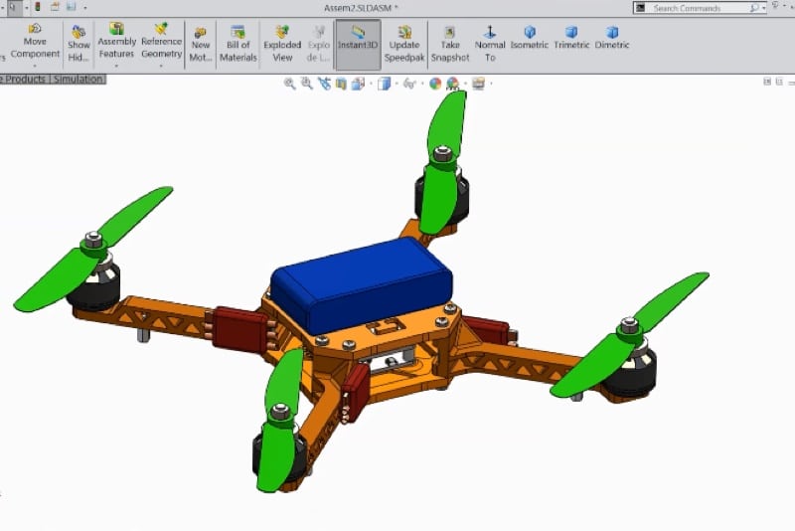The image size is (795, 531).
Task: Open the Select tool dropdown arrow
Action: [x=27, y=8]
